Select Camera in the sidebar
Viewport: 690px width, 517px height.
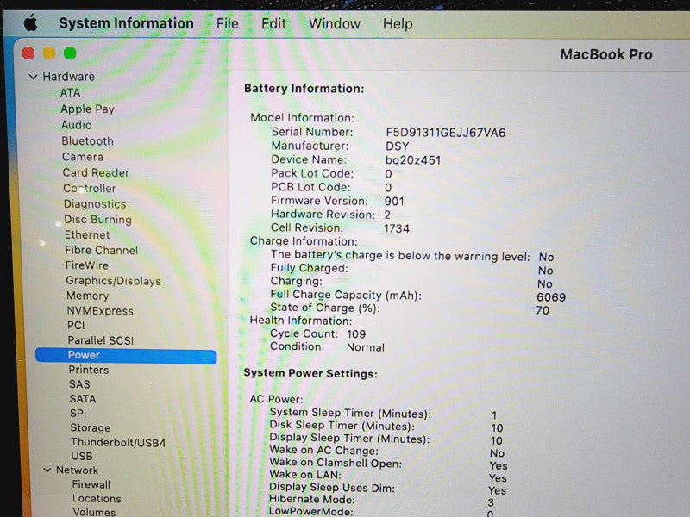click(83, 157)
